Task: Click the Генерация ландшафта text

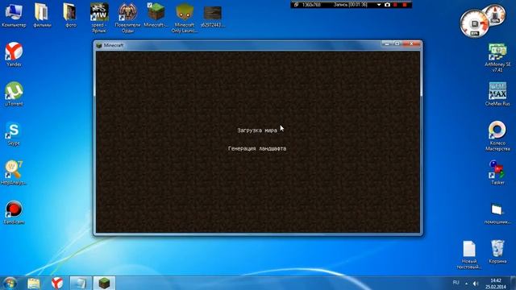Action: [257, 148]
